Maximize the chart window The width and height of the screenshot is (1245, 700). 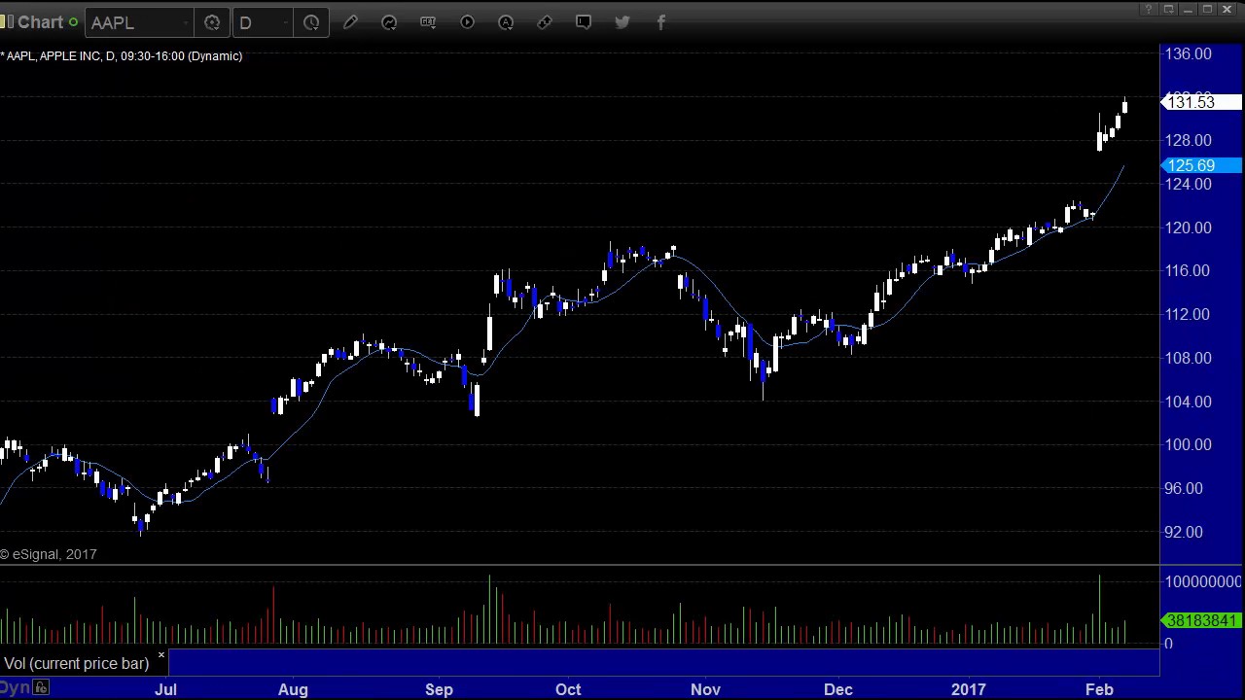point(1207,10)
